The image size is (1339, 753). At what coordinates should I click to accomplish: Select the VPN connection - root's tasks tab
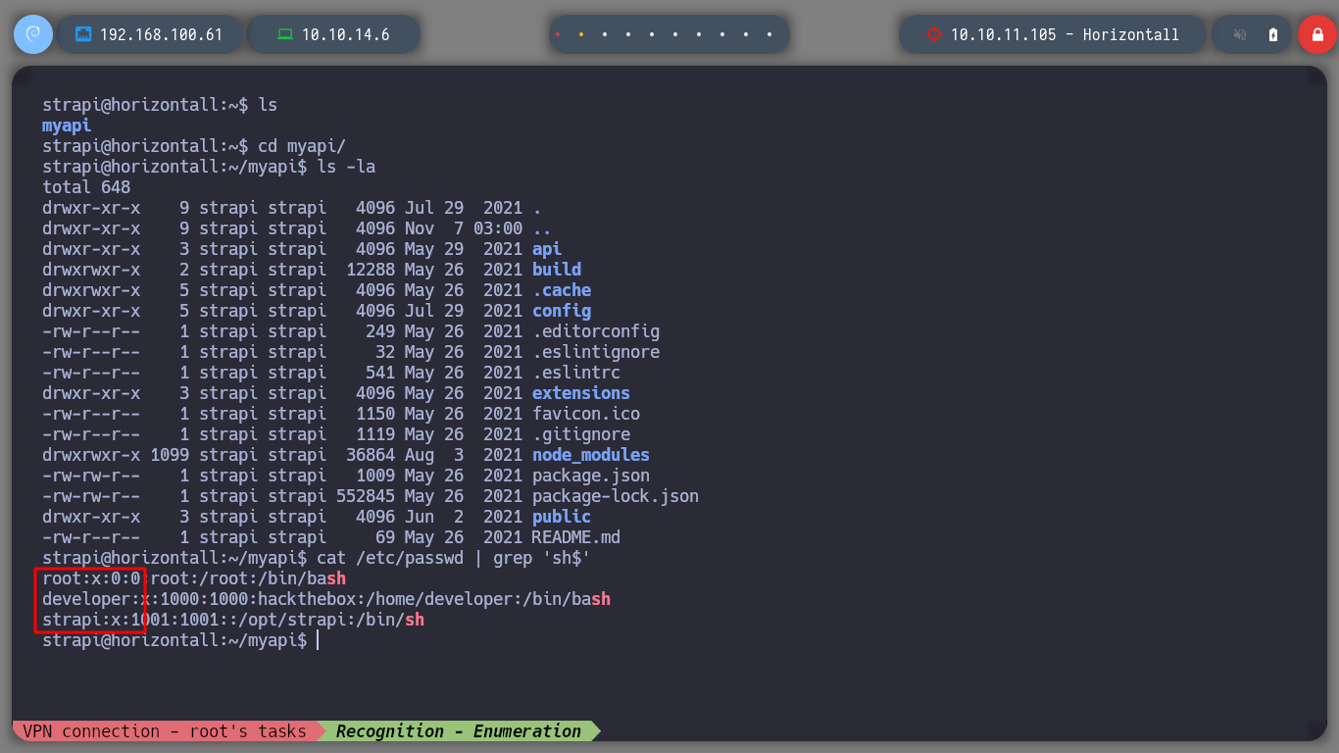pos(165,731)
